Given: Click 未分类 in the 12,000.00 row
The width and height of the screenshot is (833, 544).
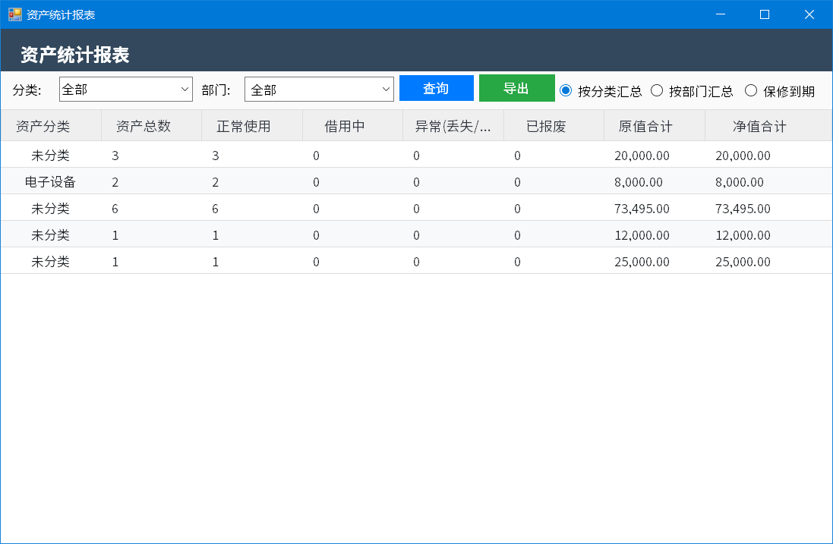Looking at the screenshot, I should tap(50, 235).
